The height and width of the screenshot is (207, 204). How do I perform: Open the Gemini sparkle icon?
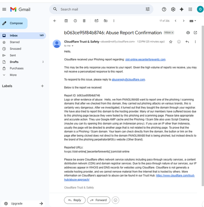tap(182, 10)
